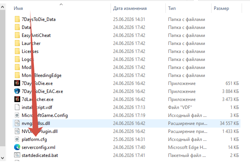Click the 7DaysToDie_EAC.exe file name
This screenshot has width=250, height=168.
pyautogui.click(x=42, y=91)
